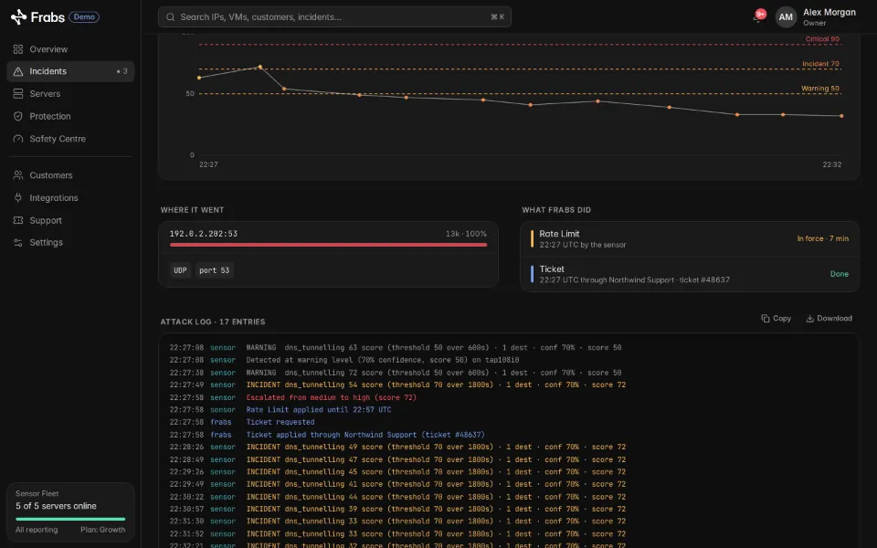
Task: Click the UDP protocol tag
Action: [x=180, y=270]
